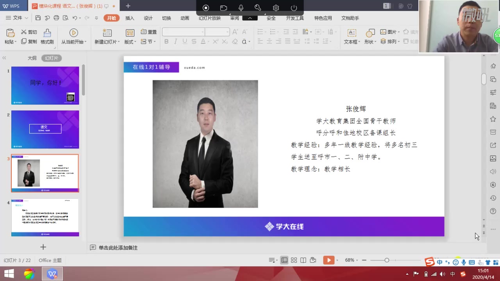Select slide 1 thumbnail 同学，你好！
This screenshot has width=500, height=281.
[45, 85]
